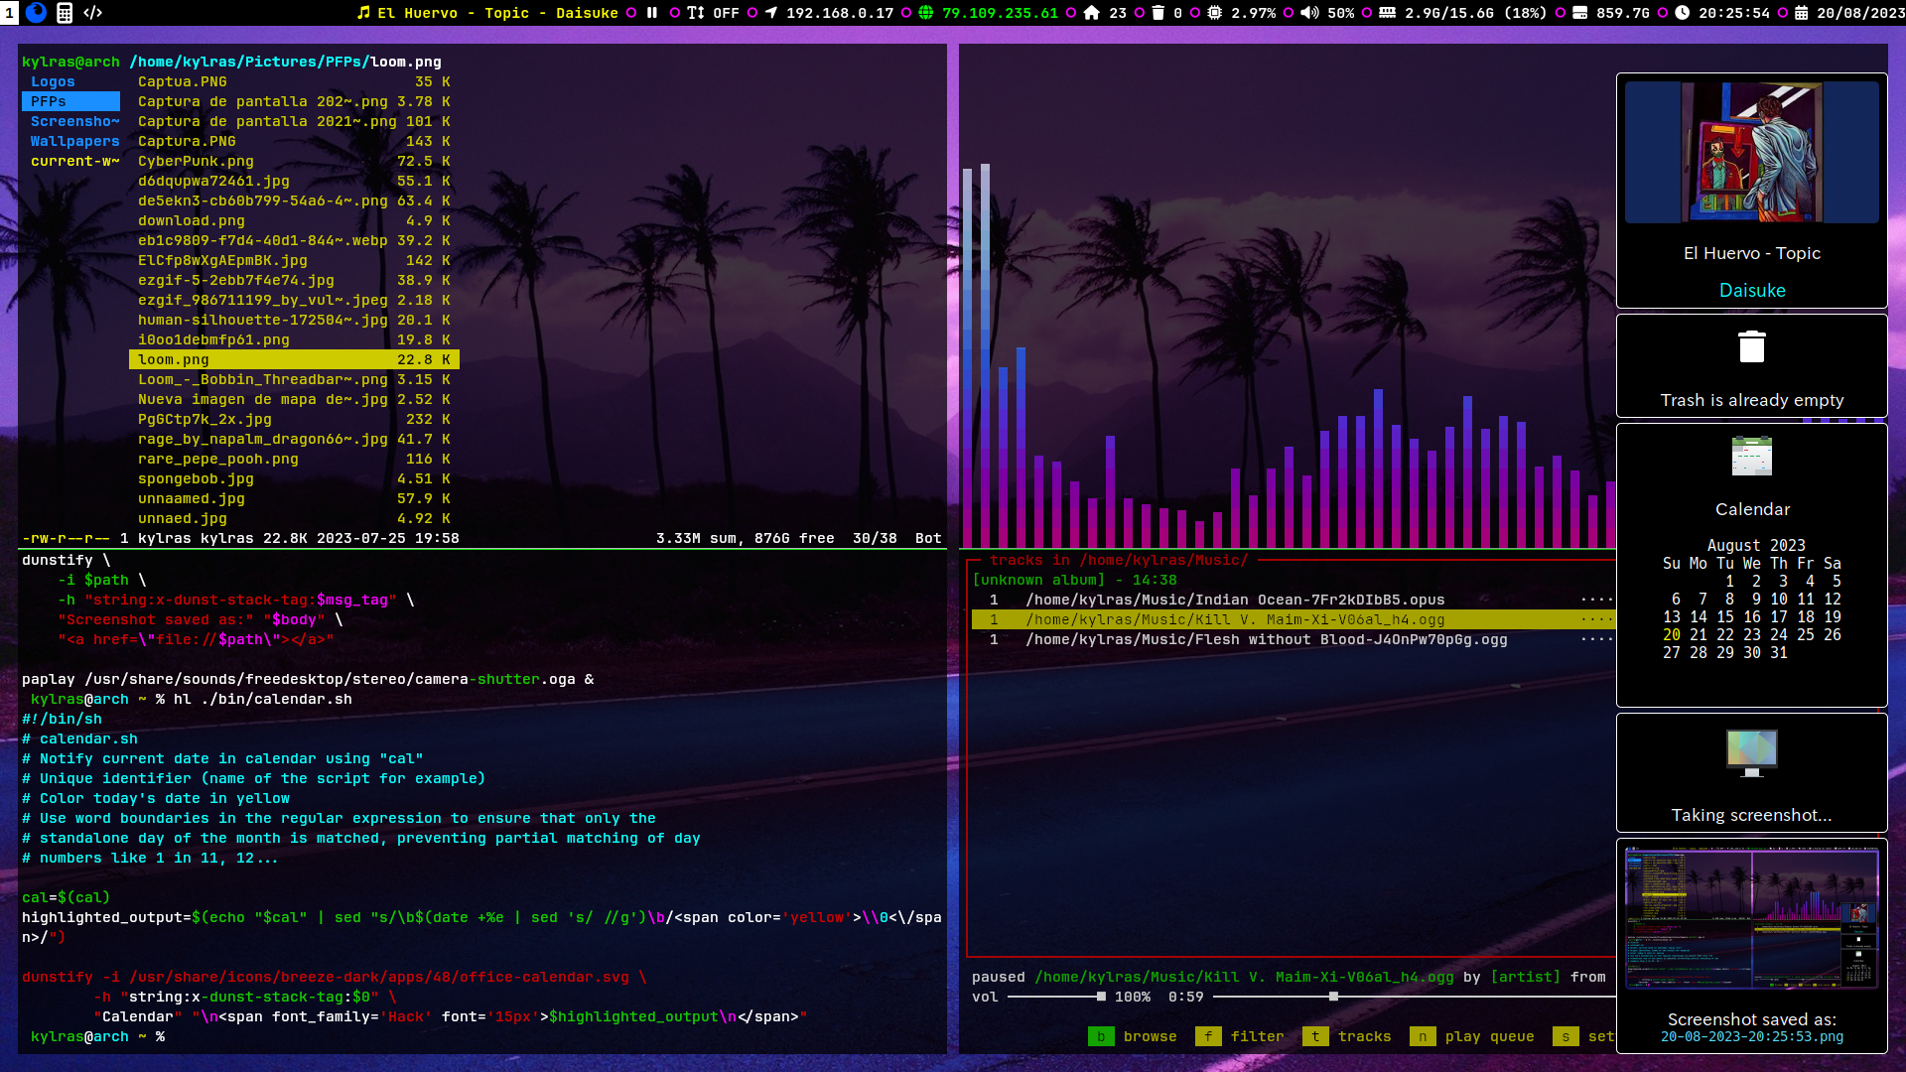Adjust the music player volume slider
The width and height of the screenshot is (1906, 1072).
point(1056,997)
